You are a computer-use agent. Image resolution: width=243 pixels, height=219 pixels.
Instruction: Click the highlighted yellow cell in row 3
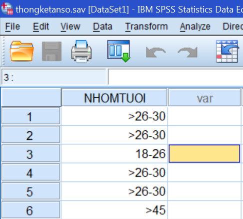click(x=204, y=153)
